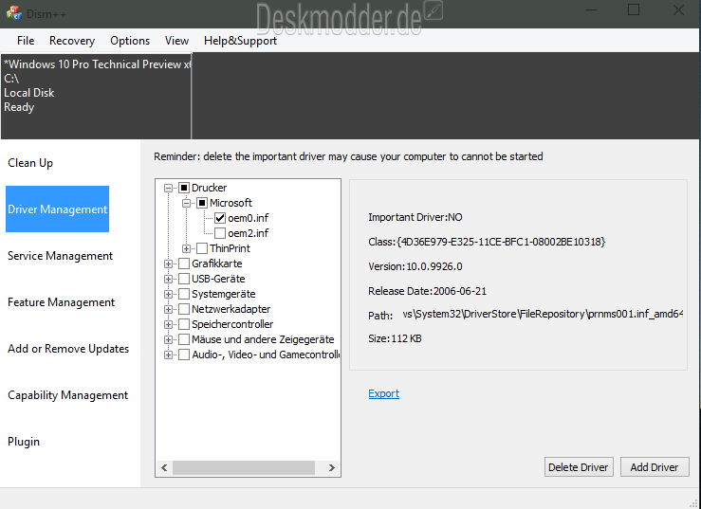
Task: Close the Dism++ window
Action: pos(678,10)
